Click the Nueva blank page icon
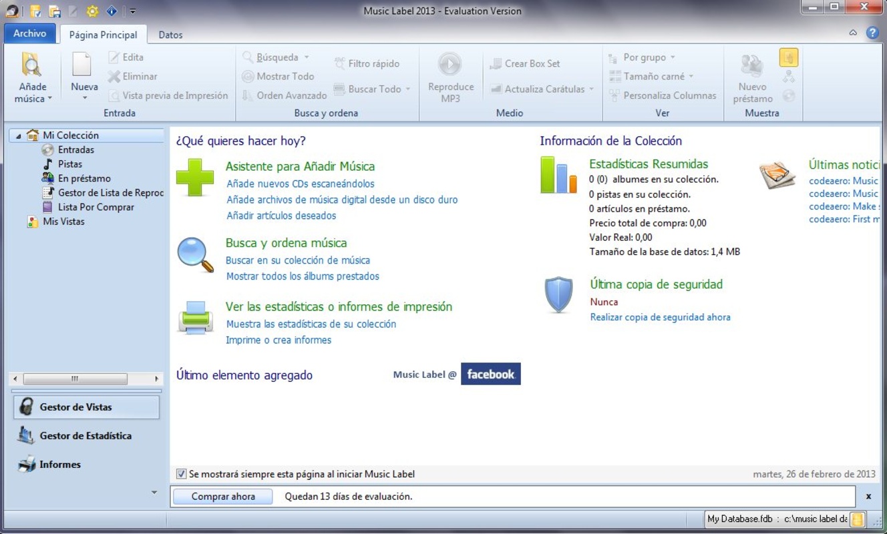The image size is (887, 534). [x=82, y=65]
